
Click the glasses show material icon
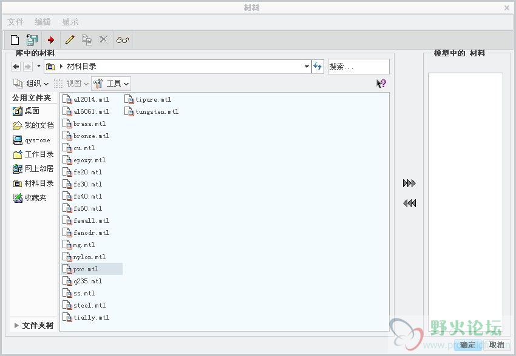(x=123, y=40)
